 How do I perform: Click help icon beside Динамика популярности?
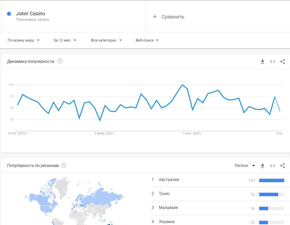click(x=60, y=61)
